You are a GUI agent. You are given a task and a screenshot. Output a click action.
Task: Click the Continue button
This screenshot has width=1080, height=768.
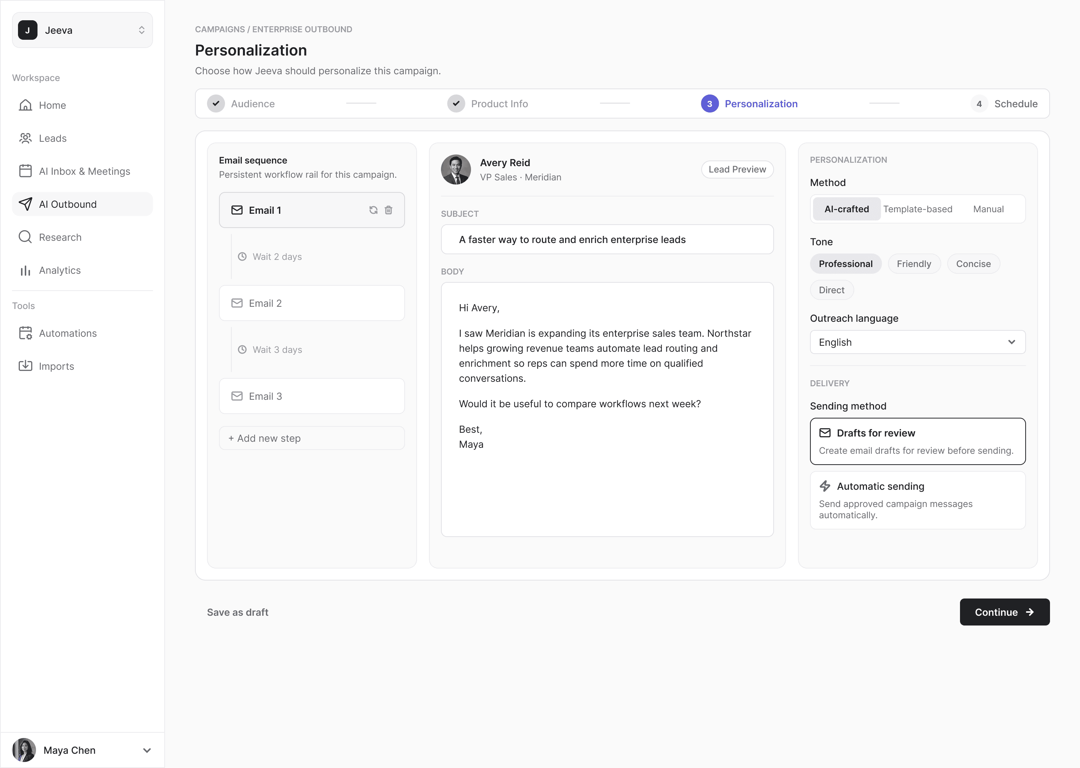point(1004,612)
